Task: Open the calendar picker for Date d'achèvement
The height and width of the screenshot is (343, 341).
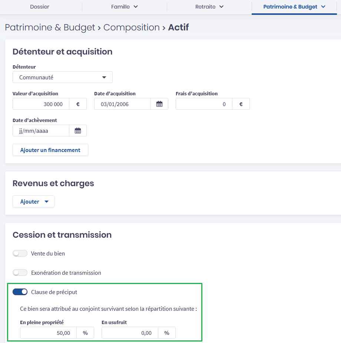Action: [x=78, y=131]
